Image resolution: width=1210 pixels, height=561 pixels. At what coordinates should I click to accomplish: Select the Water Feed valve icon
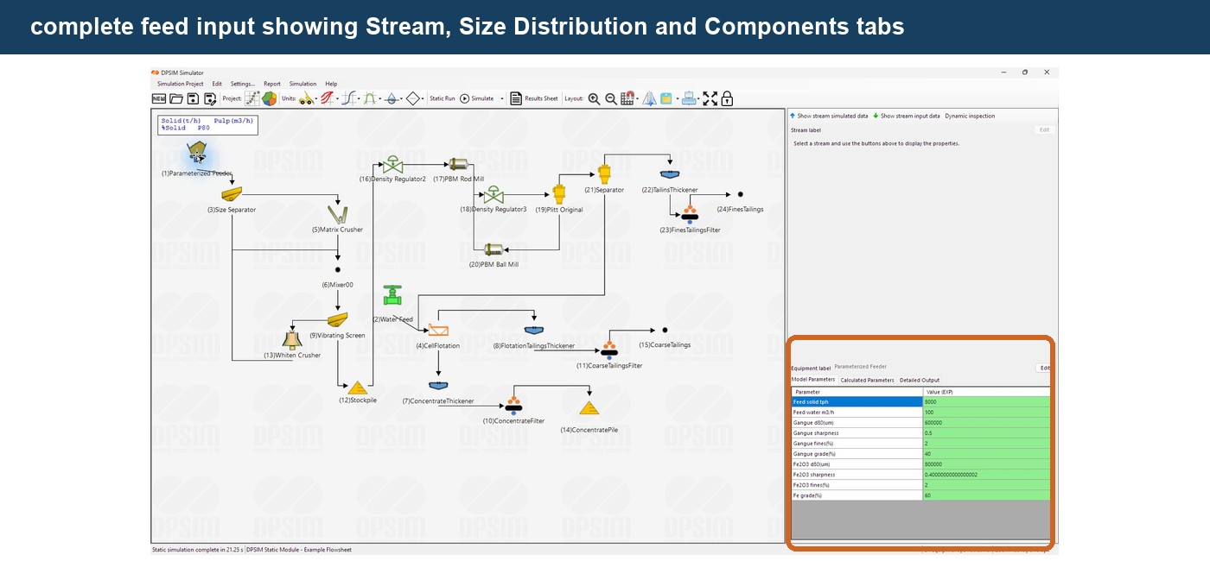coord(392,295)
